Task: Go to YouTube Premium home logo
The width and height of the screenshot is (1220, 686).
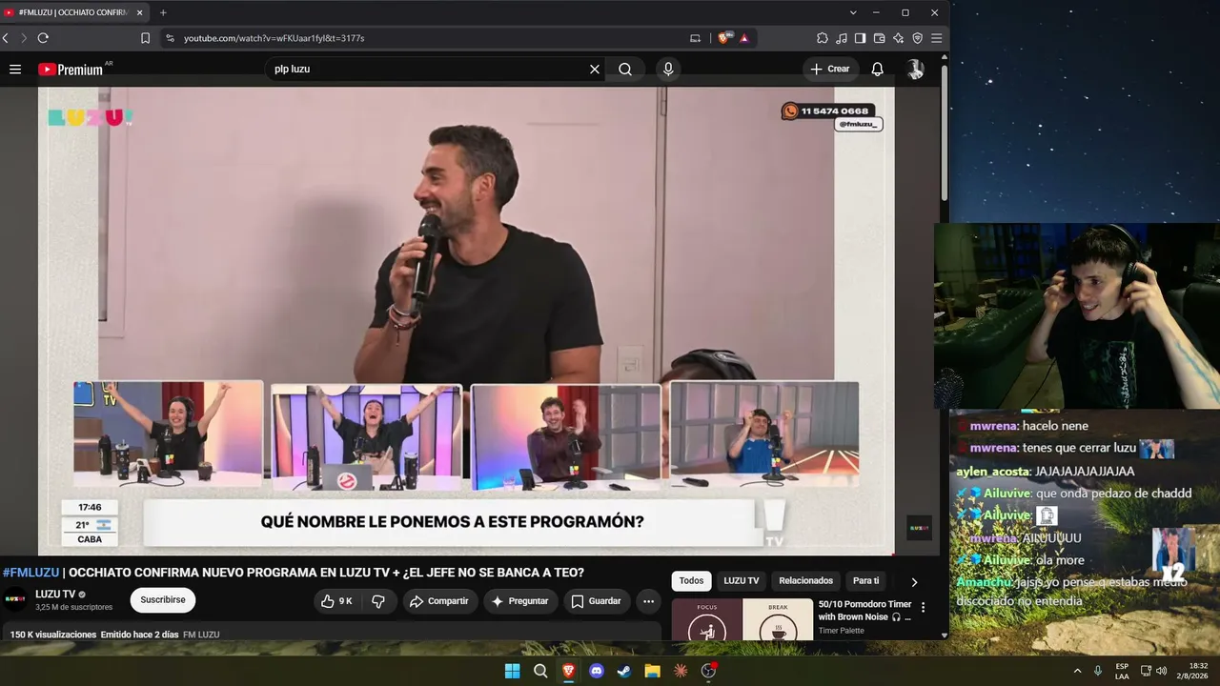Action: point(71,70)
